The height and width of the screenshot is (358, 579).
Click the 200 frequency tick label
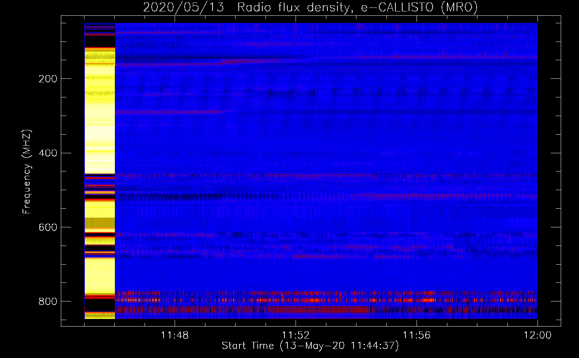click(48, 79)
